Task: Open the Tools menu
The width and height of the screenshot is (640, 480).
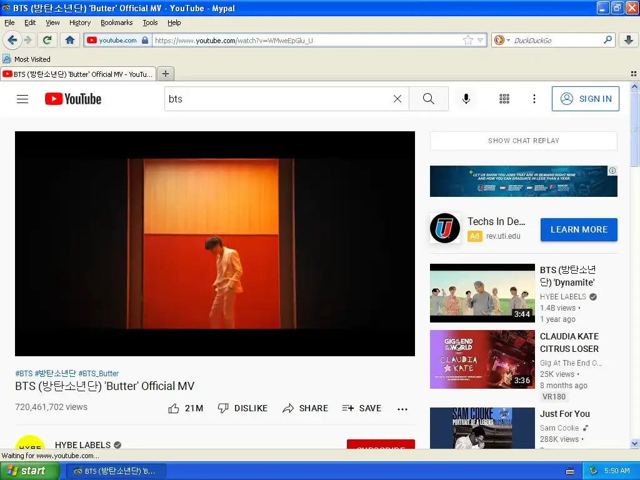Action: [150, 22]
